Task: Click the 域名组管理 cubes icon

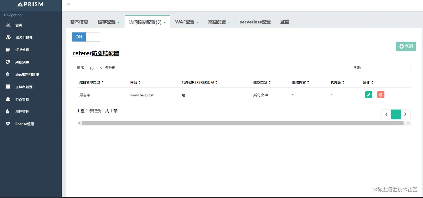Action: pos(8,37)
